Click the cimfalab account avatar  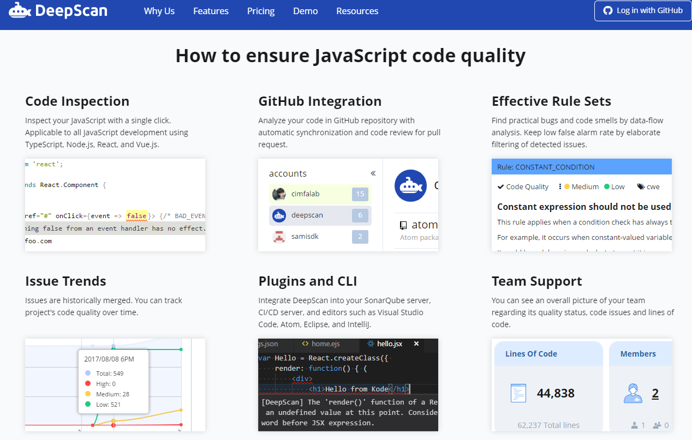point(279,194)
